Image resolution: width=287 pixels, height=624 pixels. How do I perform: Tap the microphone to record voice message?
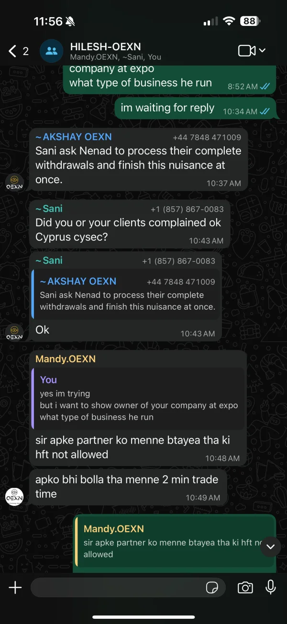271,588
